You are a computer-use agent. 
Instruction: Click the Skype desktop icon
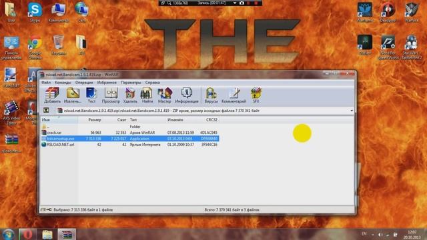point(35,12)
